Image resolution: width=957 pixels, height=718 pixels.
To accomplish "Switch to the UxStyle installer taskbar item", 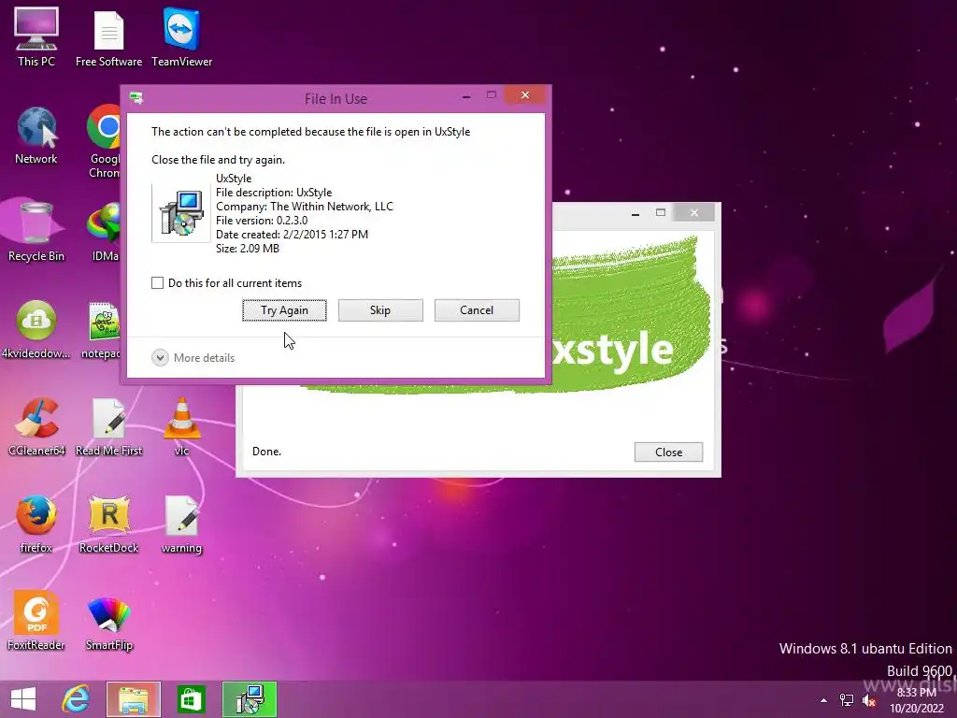I will 250,699.
